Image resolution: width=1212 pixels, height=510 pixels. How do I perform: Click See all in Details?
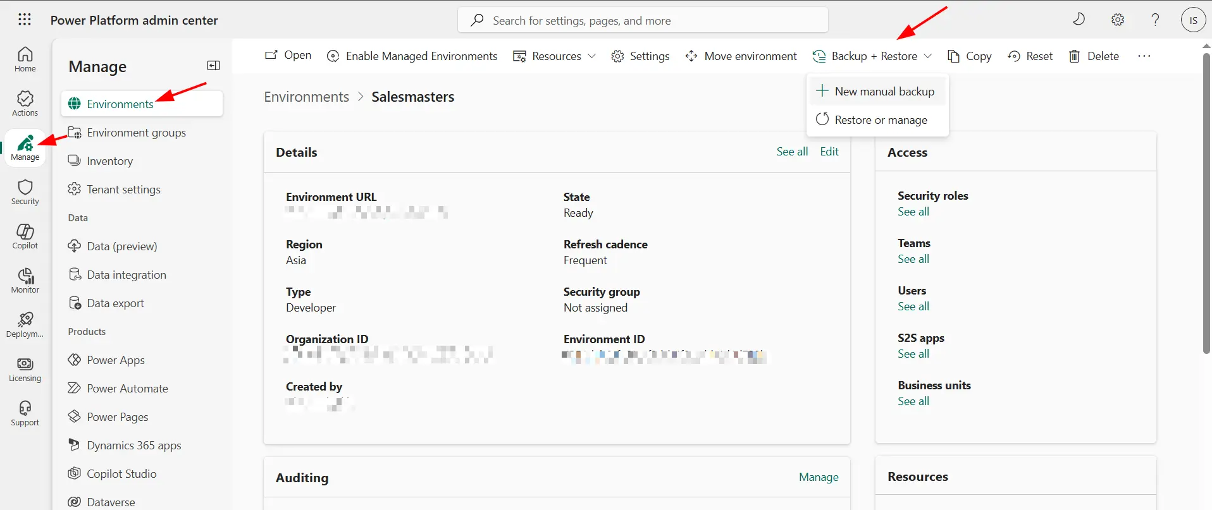click(792, 152)
